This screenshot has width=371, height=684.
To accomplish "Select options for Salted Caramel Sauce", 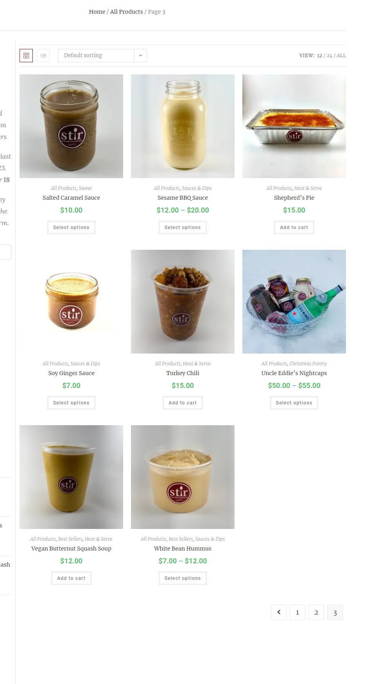I will (71, 227).
